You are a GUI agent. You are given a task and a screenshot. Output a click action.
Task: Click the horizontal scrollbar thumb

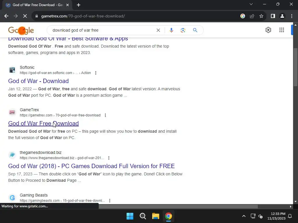coord(178,207)
